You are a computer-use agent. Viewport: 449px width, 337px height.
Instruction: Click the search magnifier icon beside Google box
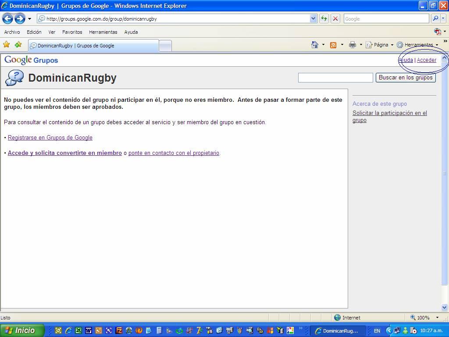435,18
